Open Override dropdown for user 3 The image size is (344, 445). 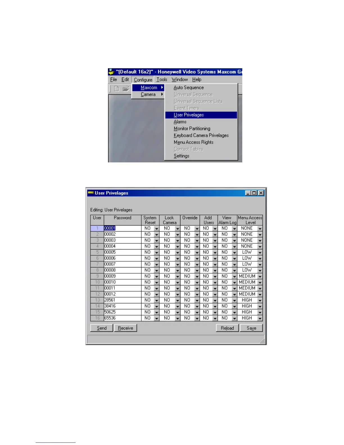coord(197,240)
